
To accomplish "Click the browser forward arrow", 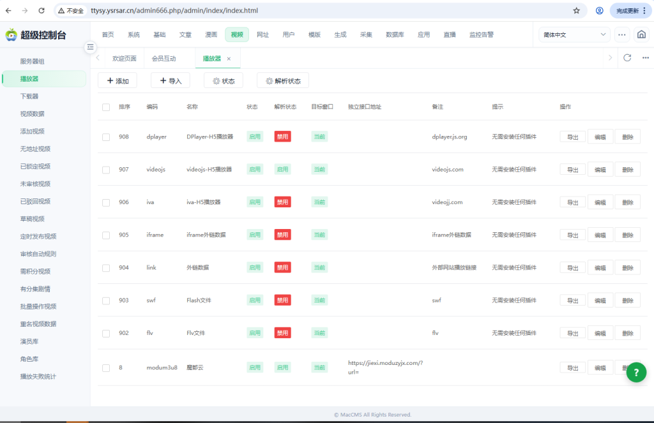I will coord(25,10).
